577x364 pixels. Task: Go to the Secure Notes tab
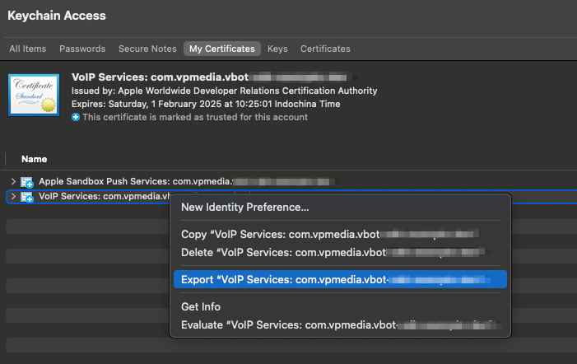click(x=147, y=49)
